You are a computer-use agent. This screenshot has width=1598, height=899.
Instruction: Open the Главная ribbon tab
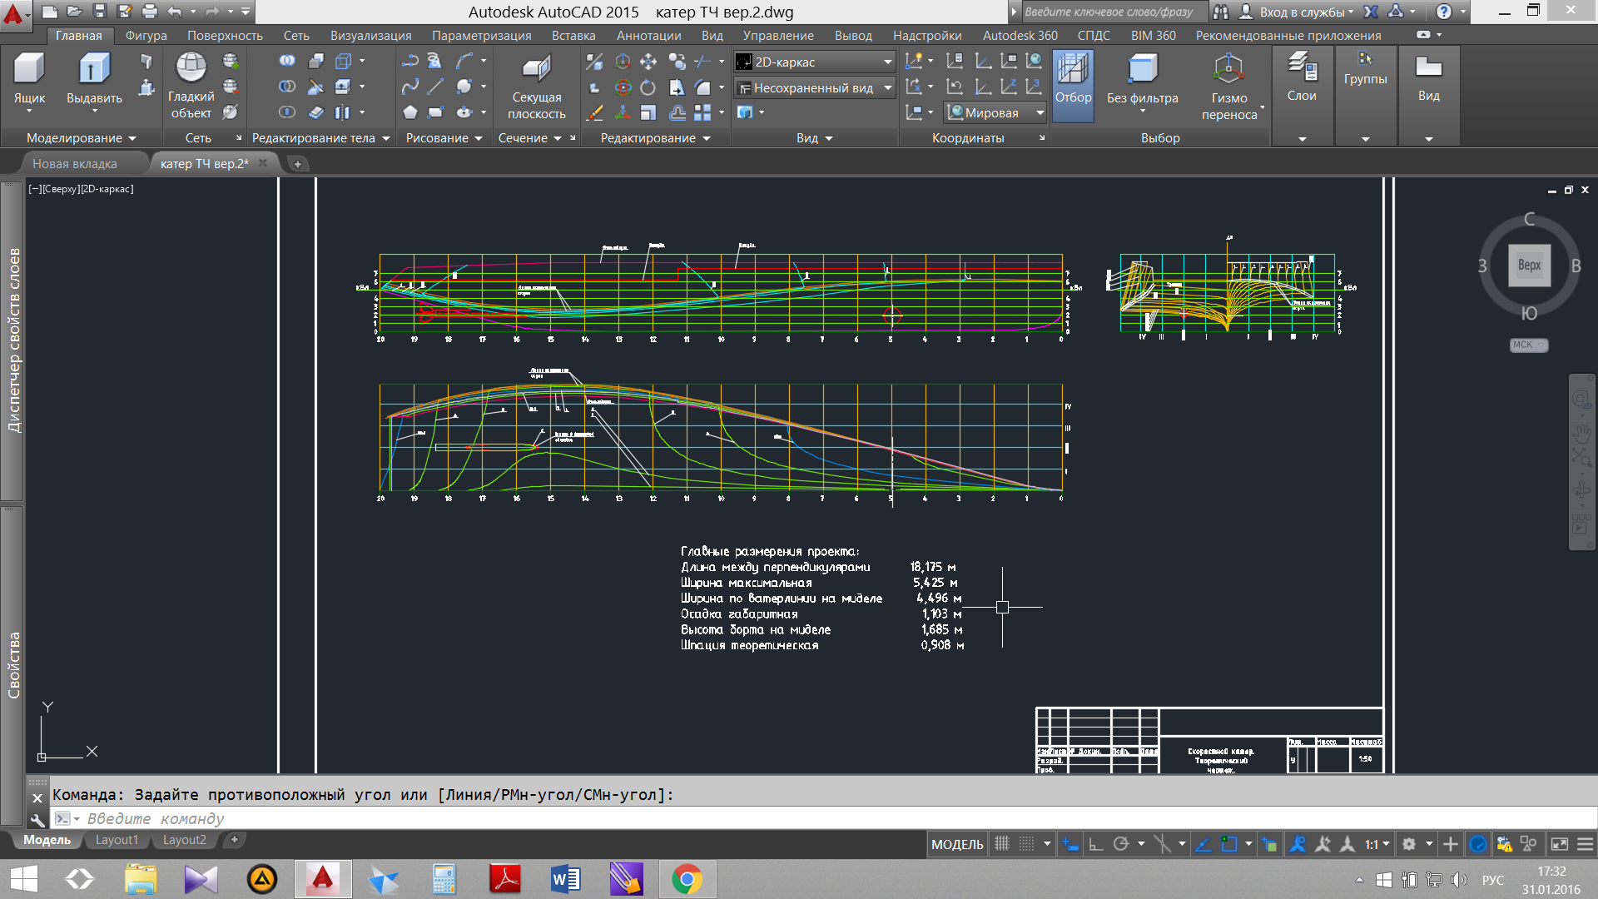79,35
